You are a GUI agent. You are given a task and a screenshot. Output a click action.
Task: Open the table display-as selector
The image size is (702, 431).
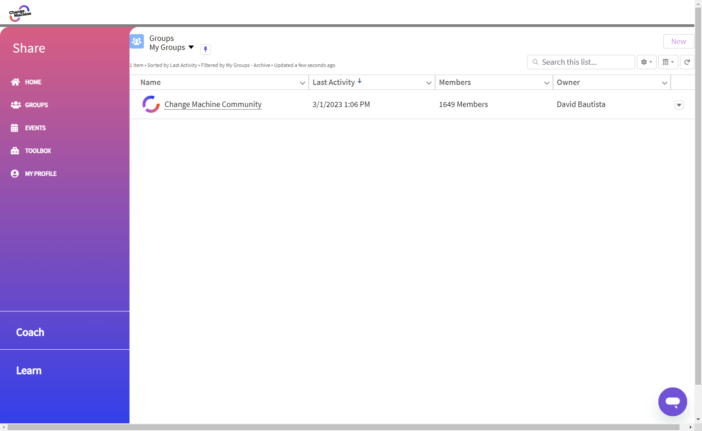668,62
